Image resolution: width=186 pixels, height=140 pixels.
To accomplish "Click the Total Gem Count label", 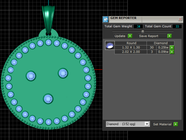I will (158, 26).
